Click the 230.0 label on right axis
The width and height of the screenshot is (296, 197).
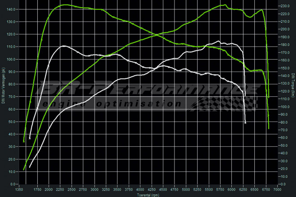(x=285, y=6)
